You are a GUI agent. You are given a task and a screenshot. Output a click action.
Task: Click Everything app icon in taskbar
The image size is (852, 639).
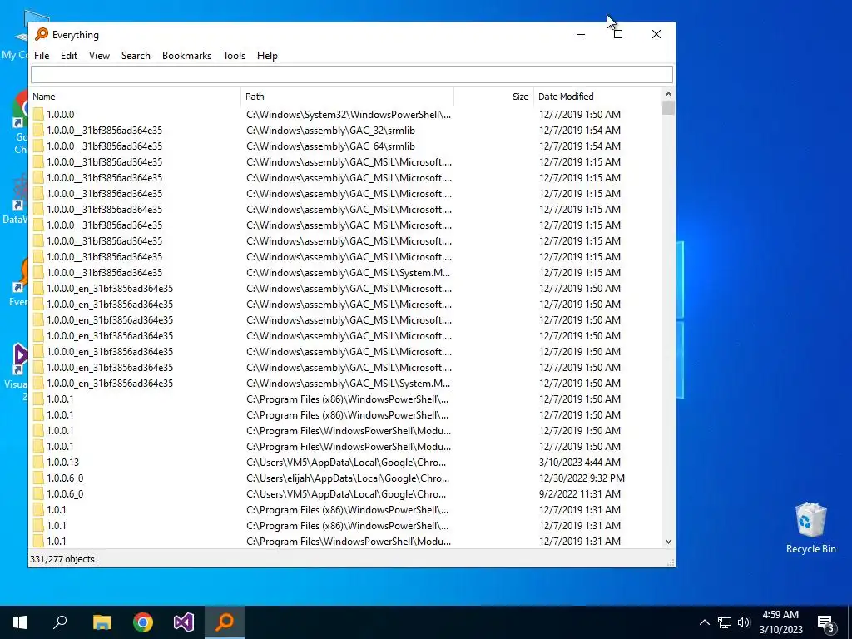(x=225, y=622)
